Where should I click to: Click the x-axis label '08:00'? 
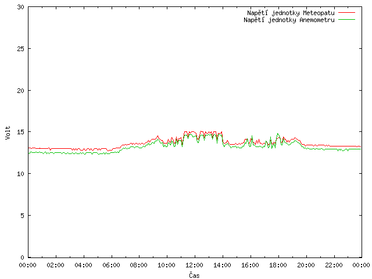tap(139, 265)
